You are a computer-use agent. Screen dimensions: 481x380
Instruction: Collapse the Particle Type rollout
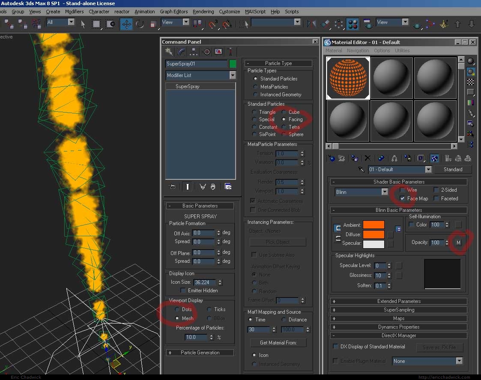coord(278,63)
